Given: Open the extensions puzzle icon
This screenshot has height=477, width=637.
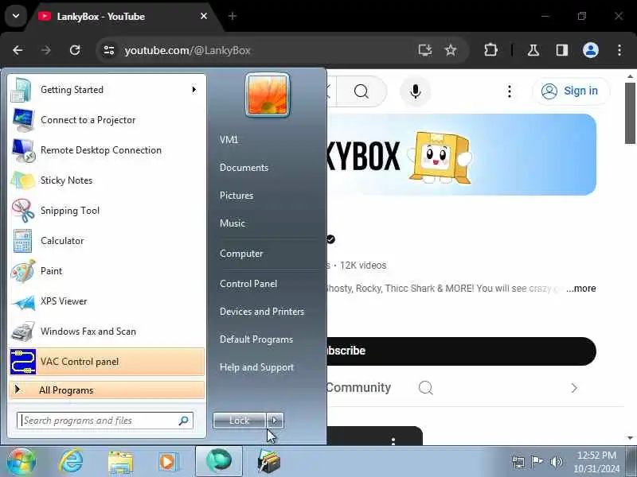Looking at the screenshot, I should tap(490, 50).
